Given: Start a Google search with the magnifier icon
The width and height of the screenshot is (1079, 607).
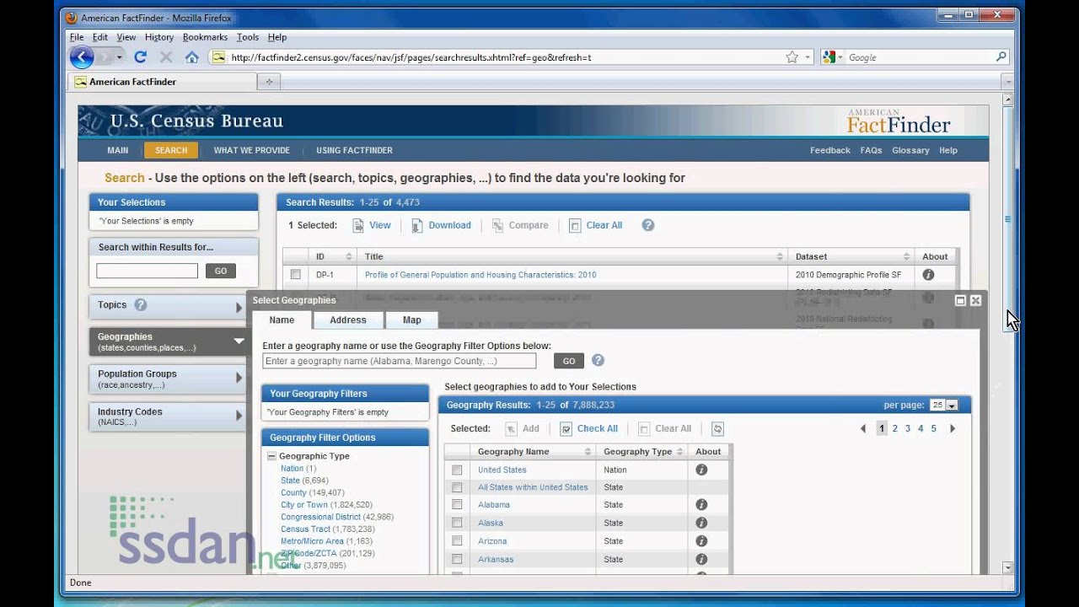Looking at the screenshot, I should [1001, 57].
